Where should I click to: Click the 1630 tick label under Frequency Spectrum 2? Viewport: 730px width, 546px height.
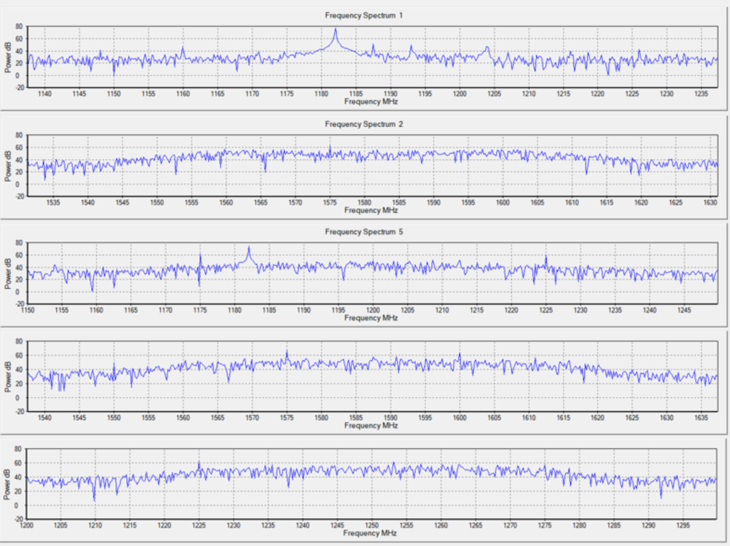710,203
